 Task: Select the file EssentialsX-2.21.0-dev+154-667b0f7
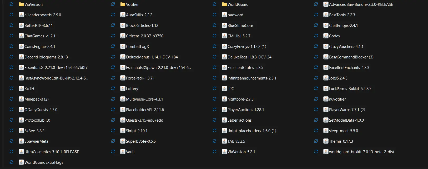(56, 68)
